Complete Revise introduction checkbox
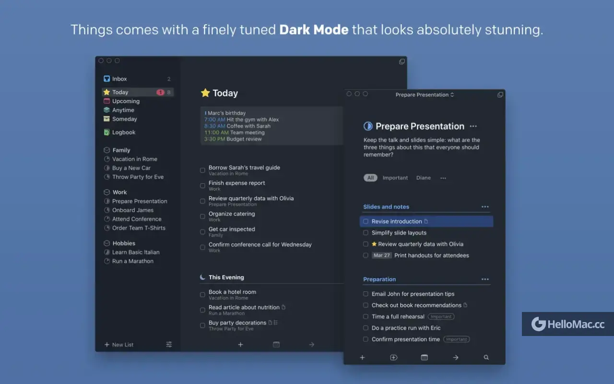This screenshot has width=614, height=384. click(x=366, y=221)
